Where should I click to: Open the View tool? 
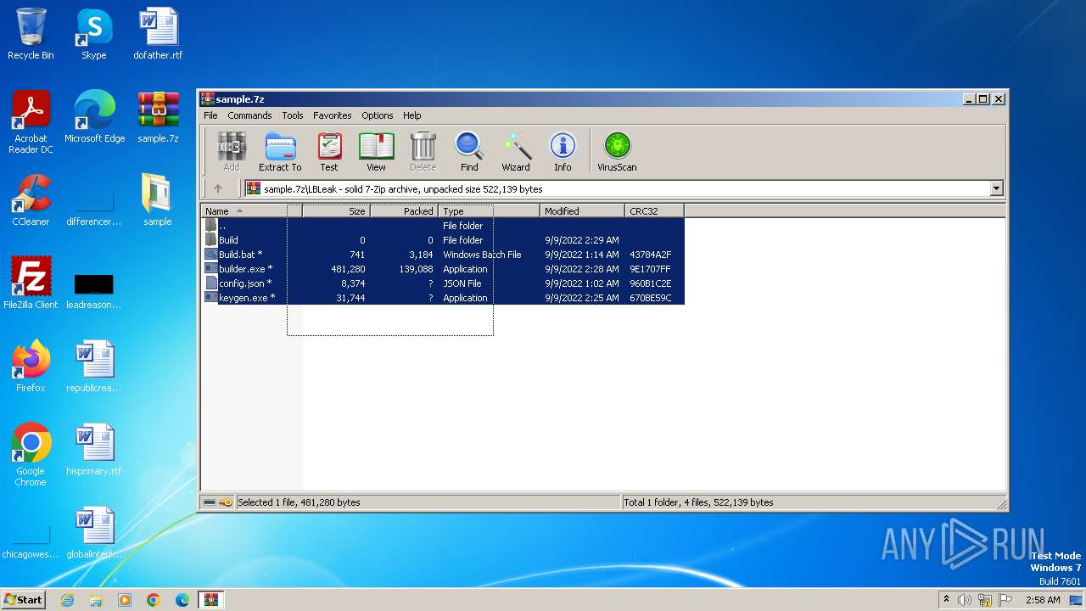coord(376,152)
